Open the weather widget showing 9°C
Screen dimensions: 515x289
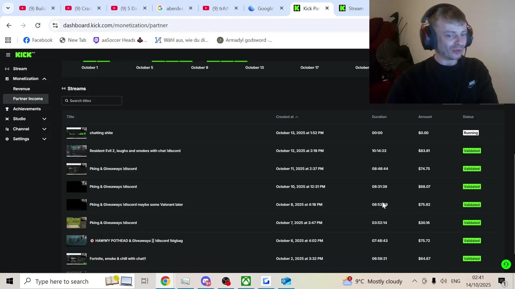[372, 281]
